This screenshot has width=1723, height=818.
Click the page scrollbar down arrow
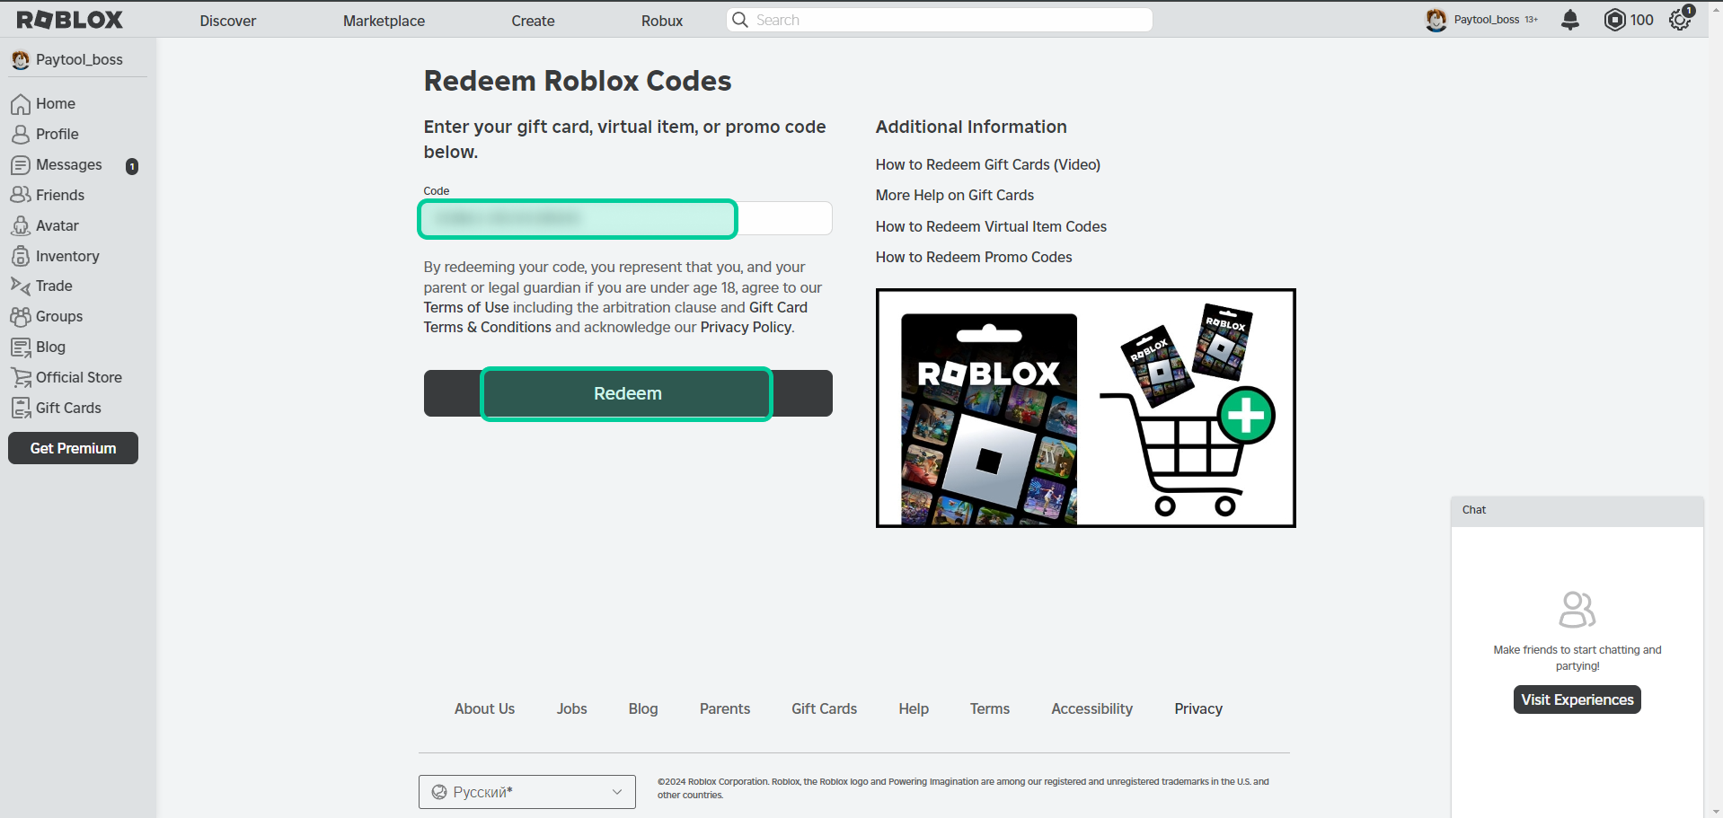[x=1716, y=811]
